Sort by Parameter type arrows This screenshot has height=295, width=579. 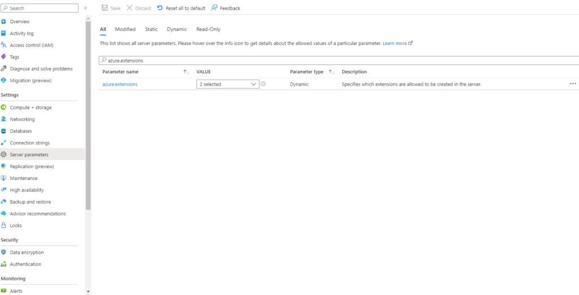331,72
